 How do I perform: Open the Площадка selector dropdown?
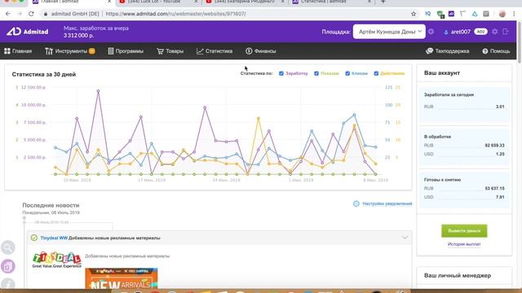click(389, 32)
